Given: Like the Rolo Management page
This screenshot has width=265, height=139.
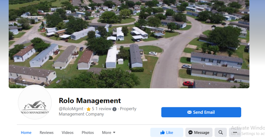Looking at the screenshot, I should tap(167, 133).
